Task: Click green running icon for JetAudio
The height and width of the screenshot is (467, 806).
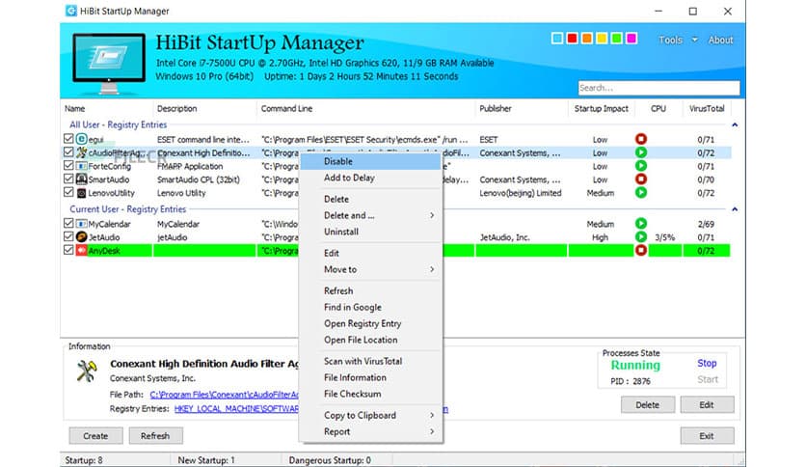Action: (x=640, y=237)
